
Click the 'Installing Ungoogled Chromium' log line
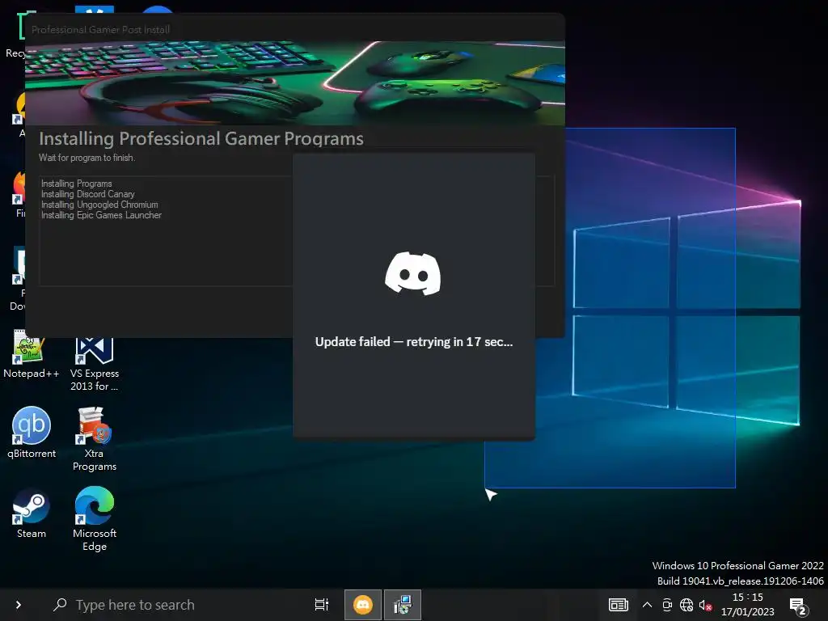coord(99,205)
